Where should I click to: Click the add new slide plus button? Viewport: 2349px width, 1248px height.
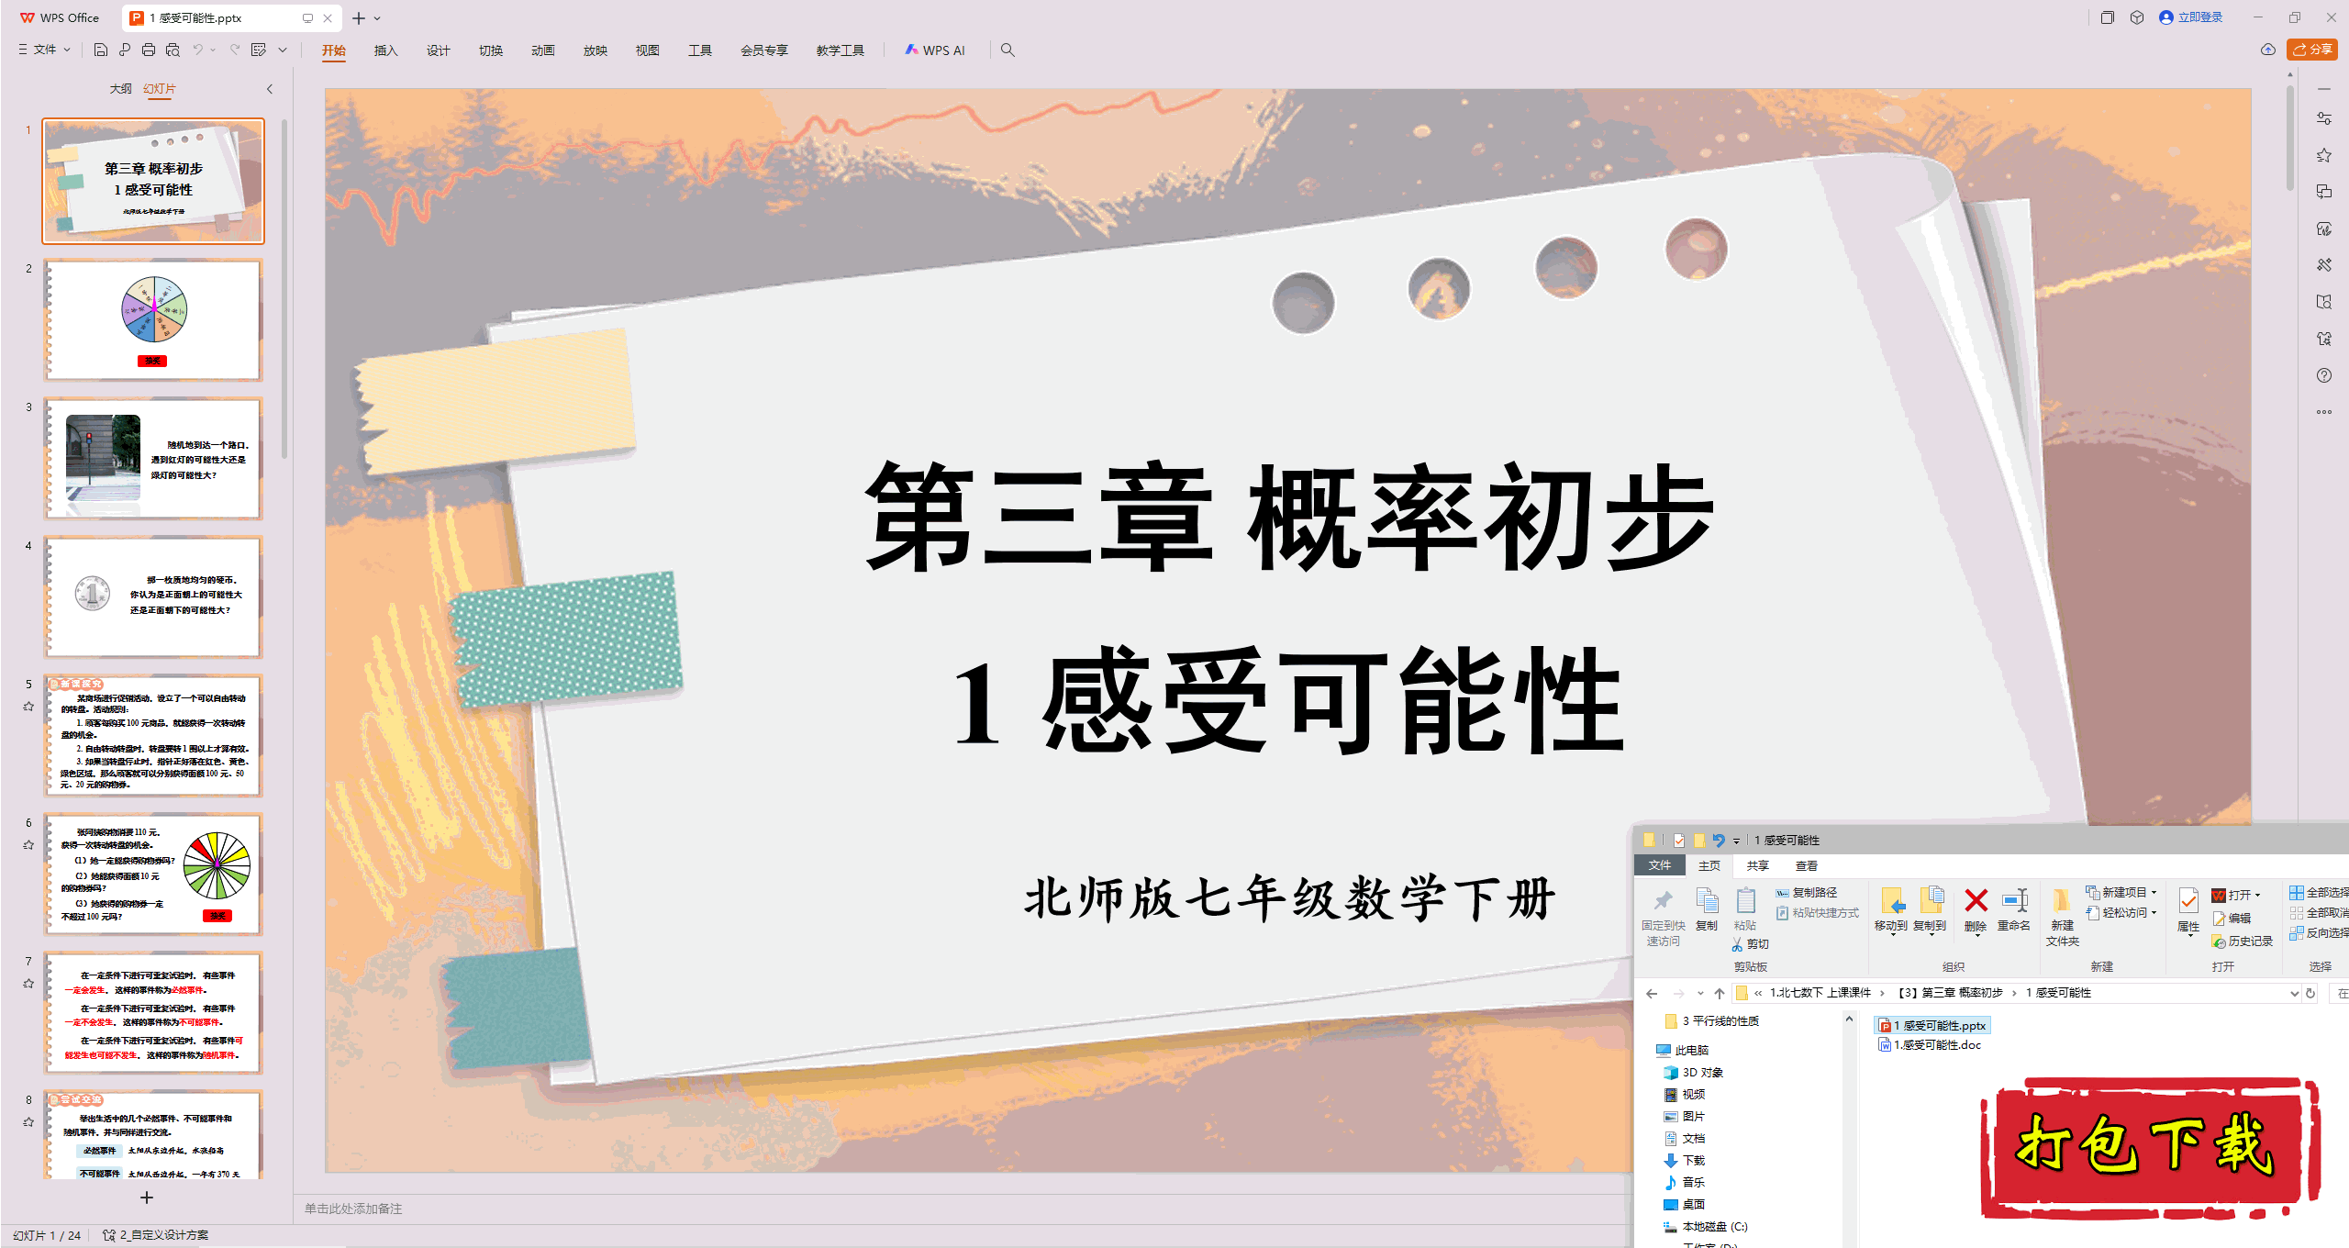point(147,1198)
